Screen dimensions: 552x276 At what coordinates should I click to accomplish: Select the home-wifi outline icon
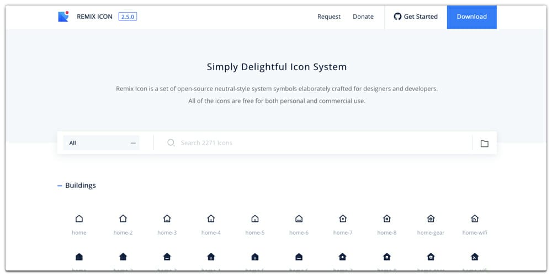pos(475,219)
